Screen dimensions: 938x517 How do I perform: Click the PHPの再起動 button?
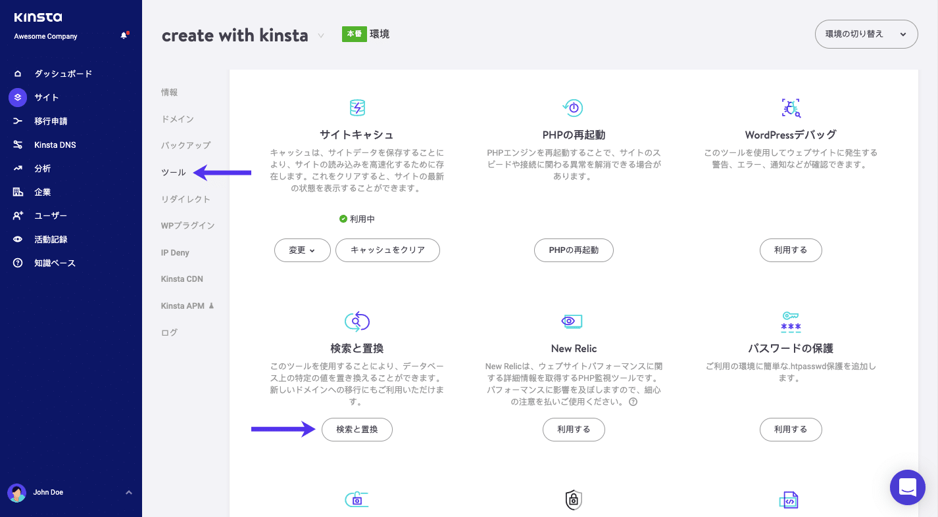(574, 250)
